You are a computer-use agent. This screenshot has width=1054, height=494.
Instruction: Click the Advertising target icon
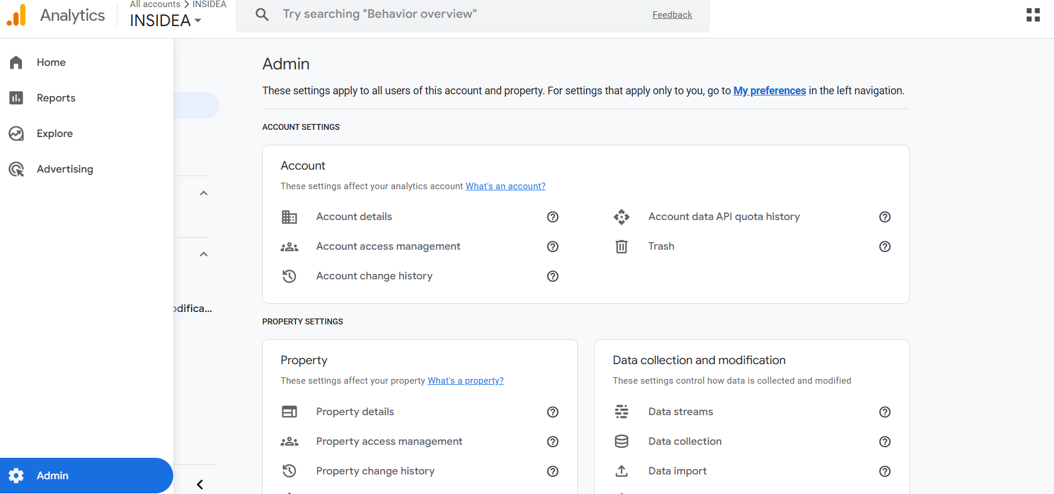[16, 169]
